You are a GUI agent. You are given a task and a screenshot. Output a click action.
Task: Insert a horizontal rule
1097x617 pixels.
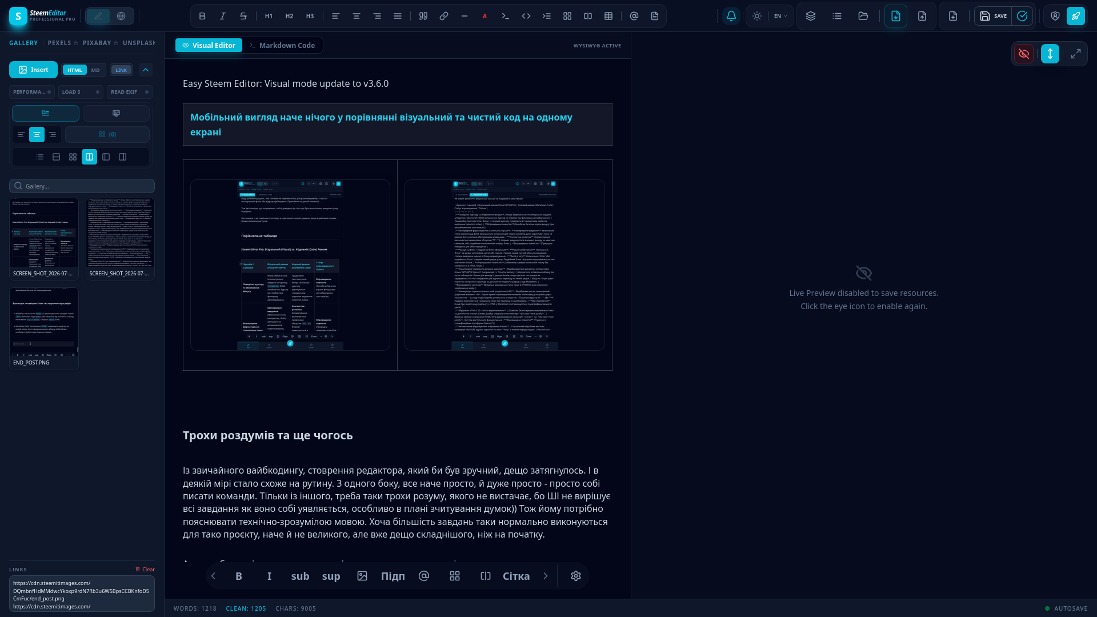tap(465, 16)
